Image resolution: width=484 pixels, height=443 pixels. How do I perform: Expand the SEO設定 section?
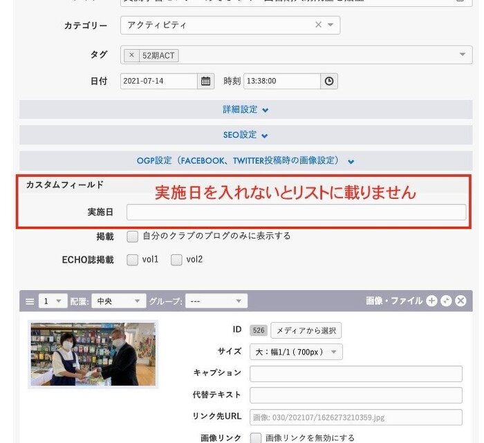(245, 135)
